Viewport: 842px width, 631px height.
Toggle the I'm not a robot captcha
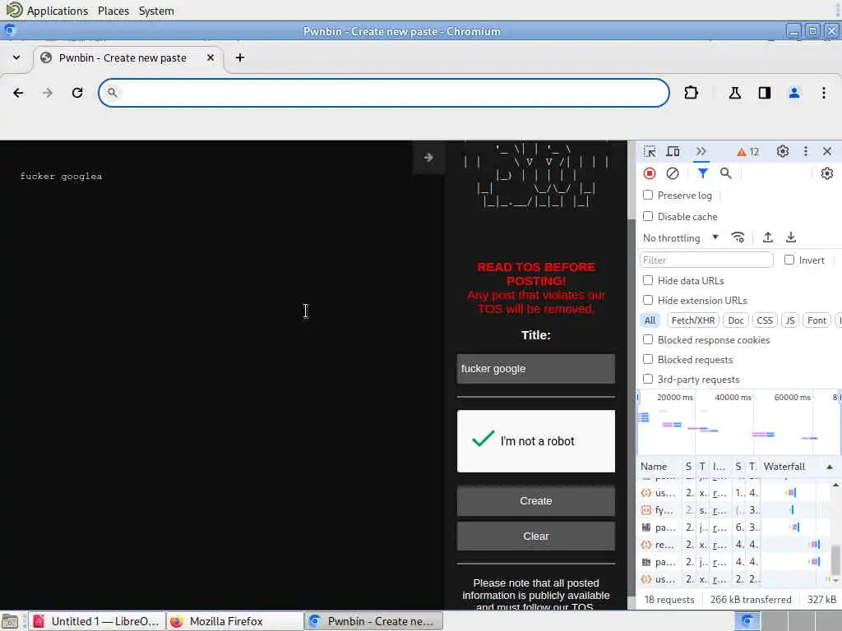tap(483, 439)
